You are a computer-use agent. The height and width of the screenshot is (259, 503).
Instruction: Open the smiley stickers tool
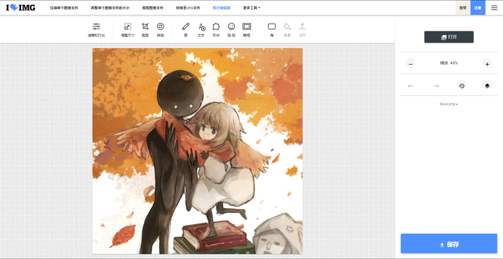pyautogui.click(x=231, y=30)
